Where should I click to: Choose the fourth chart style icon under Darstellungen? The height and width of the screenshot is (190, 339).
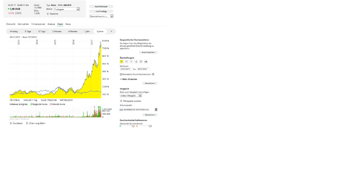(x=136, y=62)
